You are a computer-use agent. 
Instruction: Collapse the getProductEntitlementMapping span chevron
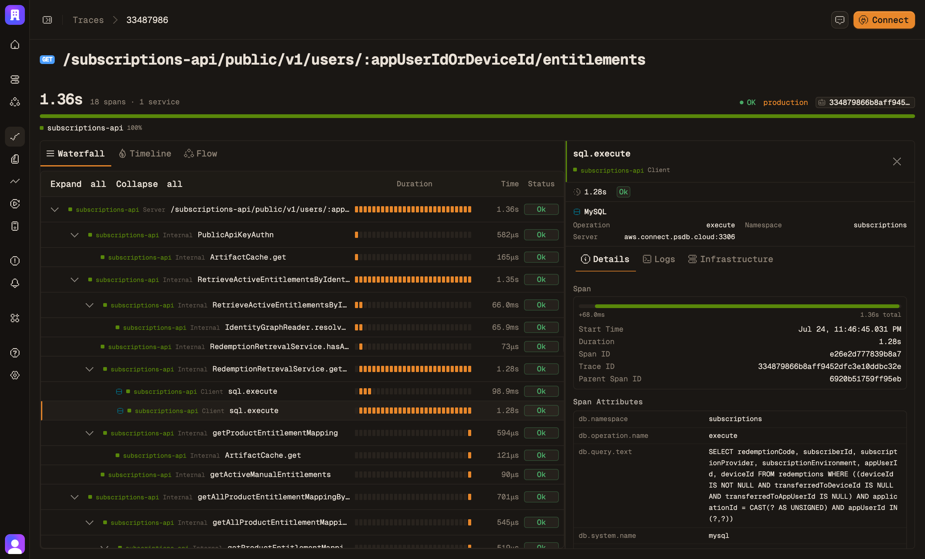(x=89, y=433)
